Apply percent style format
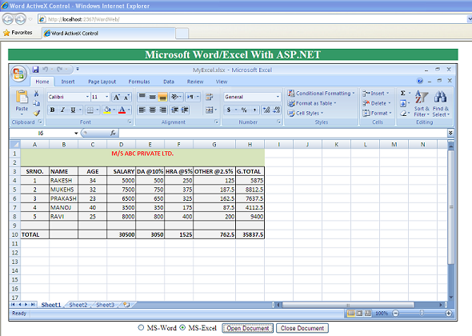472x336 pixels. (x=244, y=110)
